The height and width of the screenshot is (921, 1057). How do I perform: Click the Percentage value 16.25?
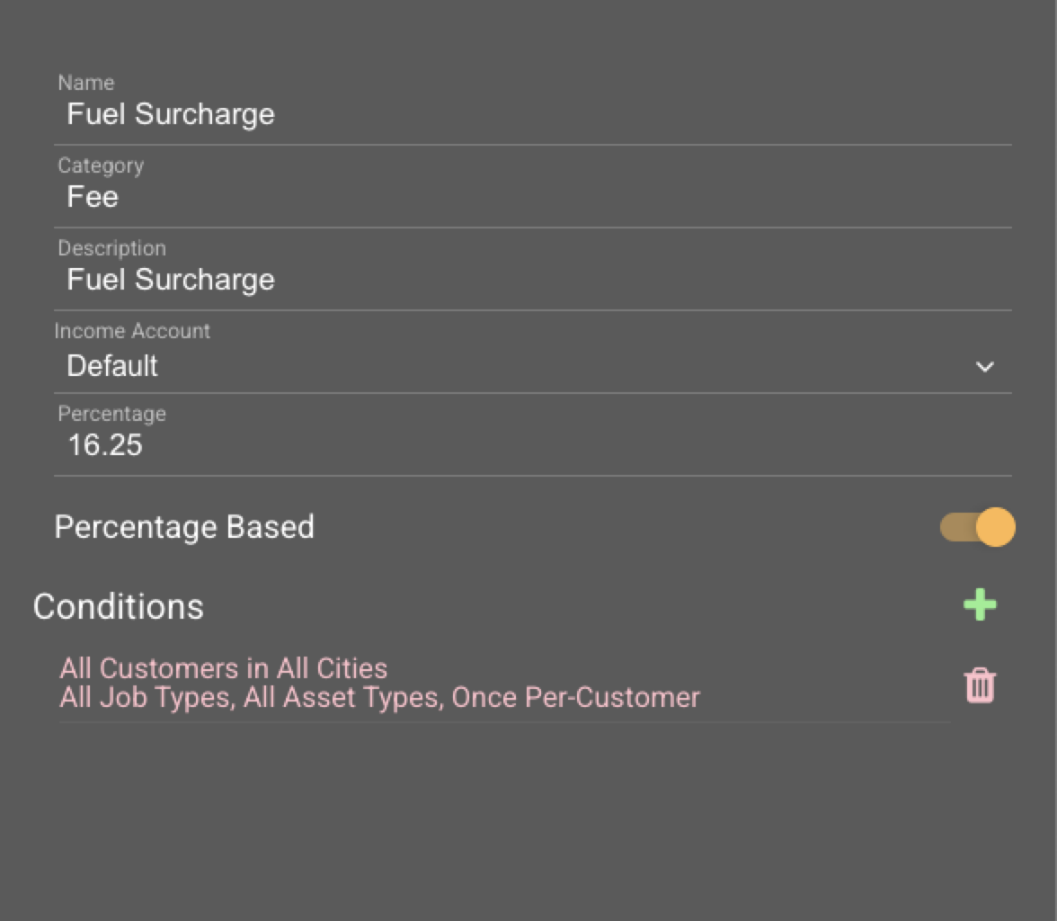point(105,445)
